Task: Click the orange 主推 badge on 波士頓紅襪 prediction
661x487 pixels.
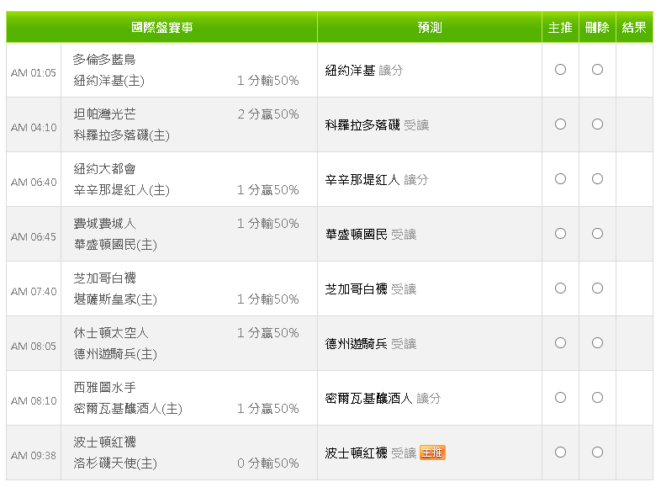Action: click(x=432, y=453)
